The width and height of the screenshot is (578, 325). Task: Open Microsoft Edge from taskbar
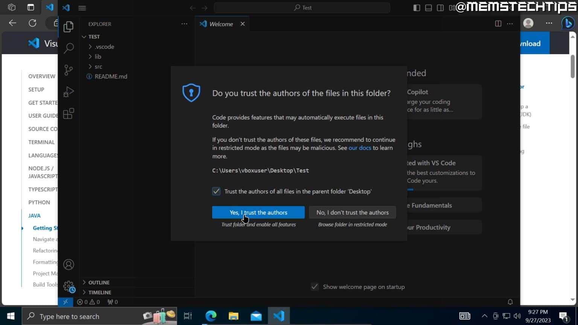tap(211, 316)
